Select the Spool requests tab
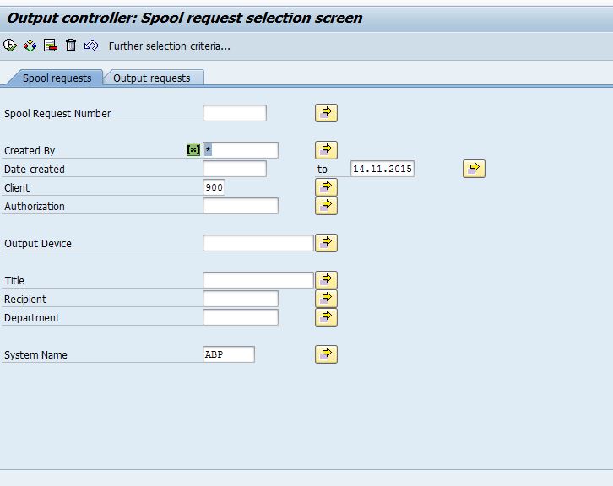The width and height of the screenshot is (613, 486). (x=57, y=78)
